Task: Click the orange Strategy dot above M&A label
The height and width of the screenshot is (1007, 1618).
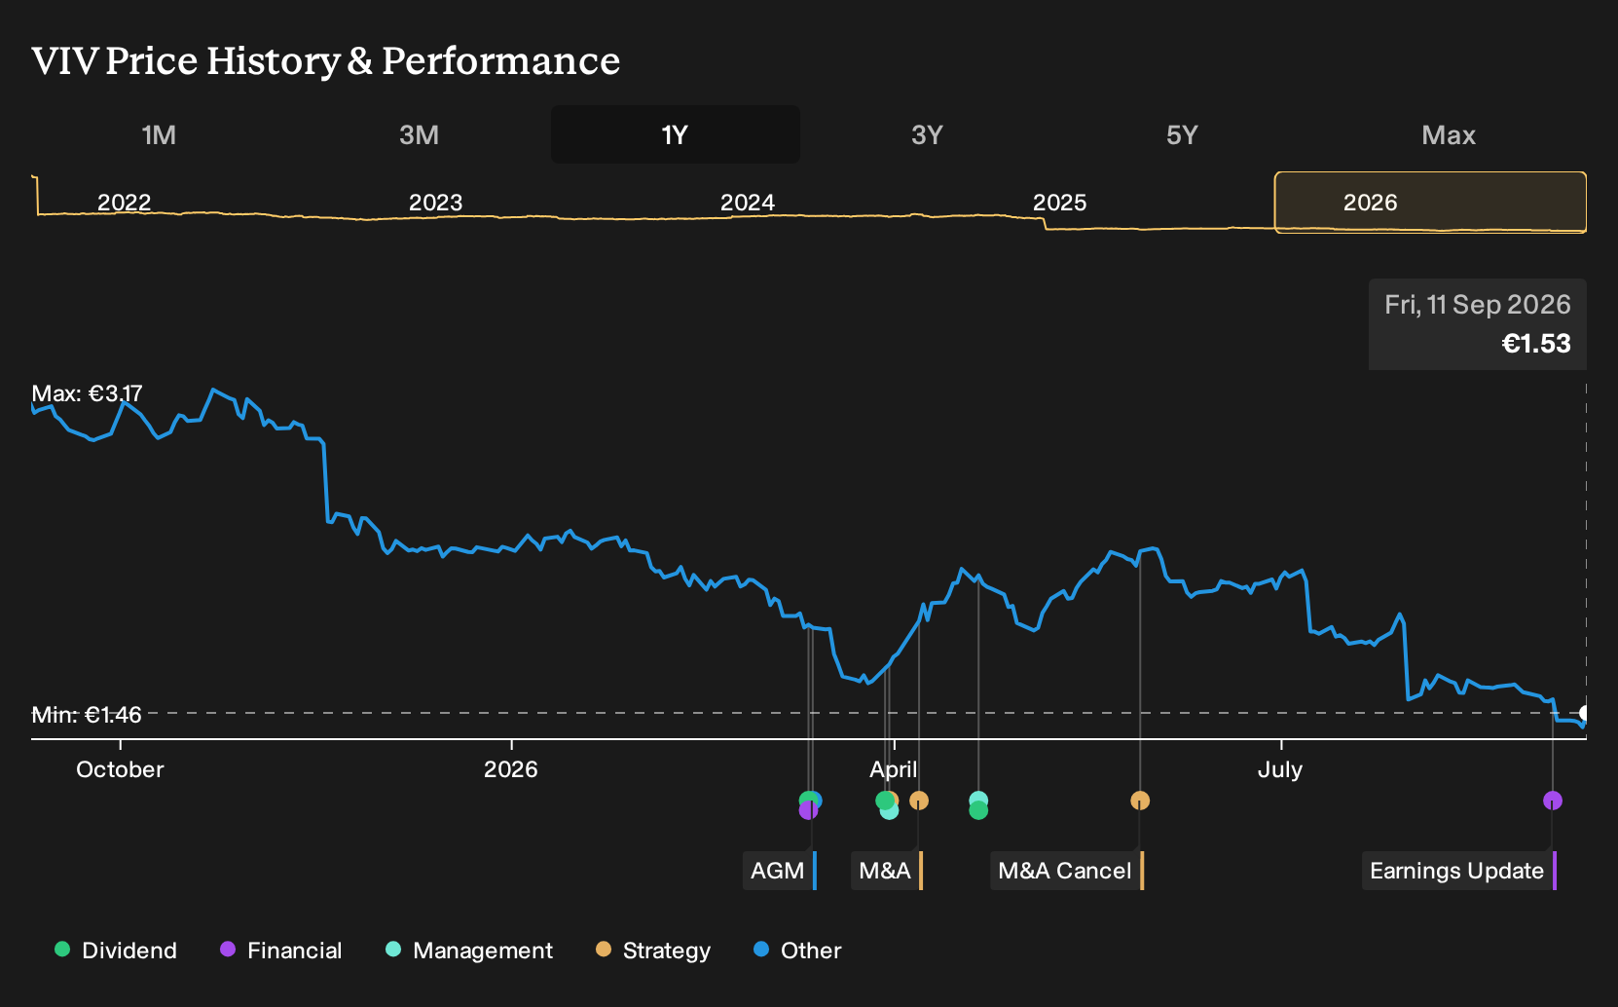Action: coord(919,801)
